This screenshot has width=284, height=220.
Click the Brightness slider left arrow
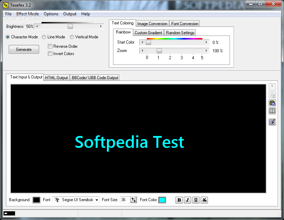[x=37, y=26]
